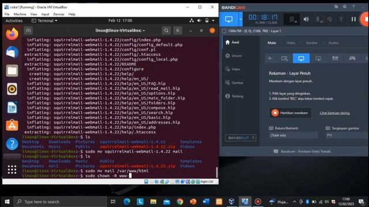Switch to the Gambar top tab in Bandicam
Image resolution: width=369 pixels, height=207 pixels.
311,43
